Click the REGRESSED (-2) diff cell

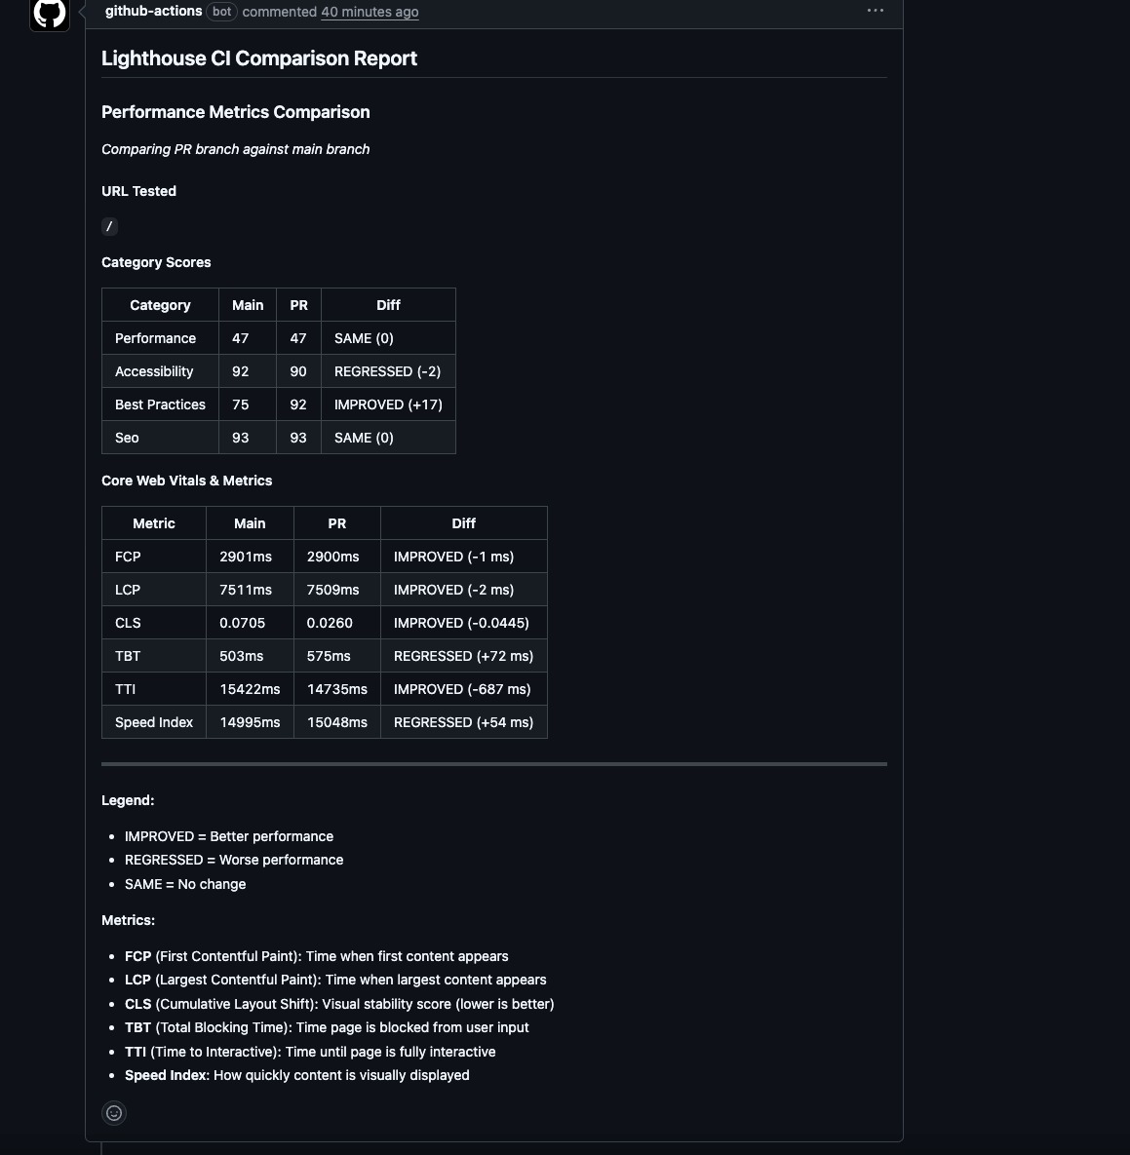pos(387,371)
